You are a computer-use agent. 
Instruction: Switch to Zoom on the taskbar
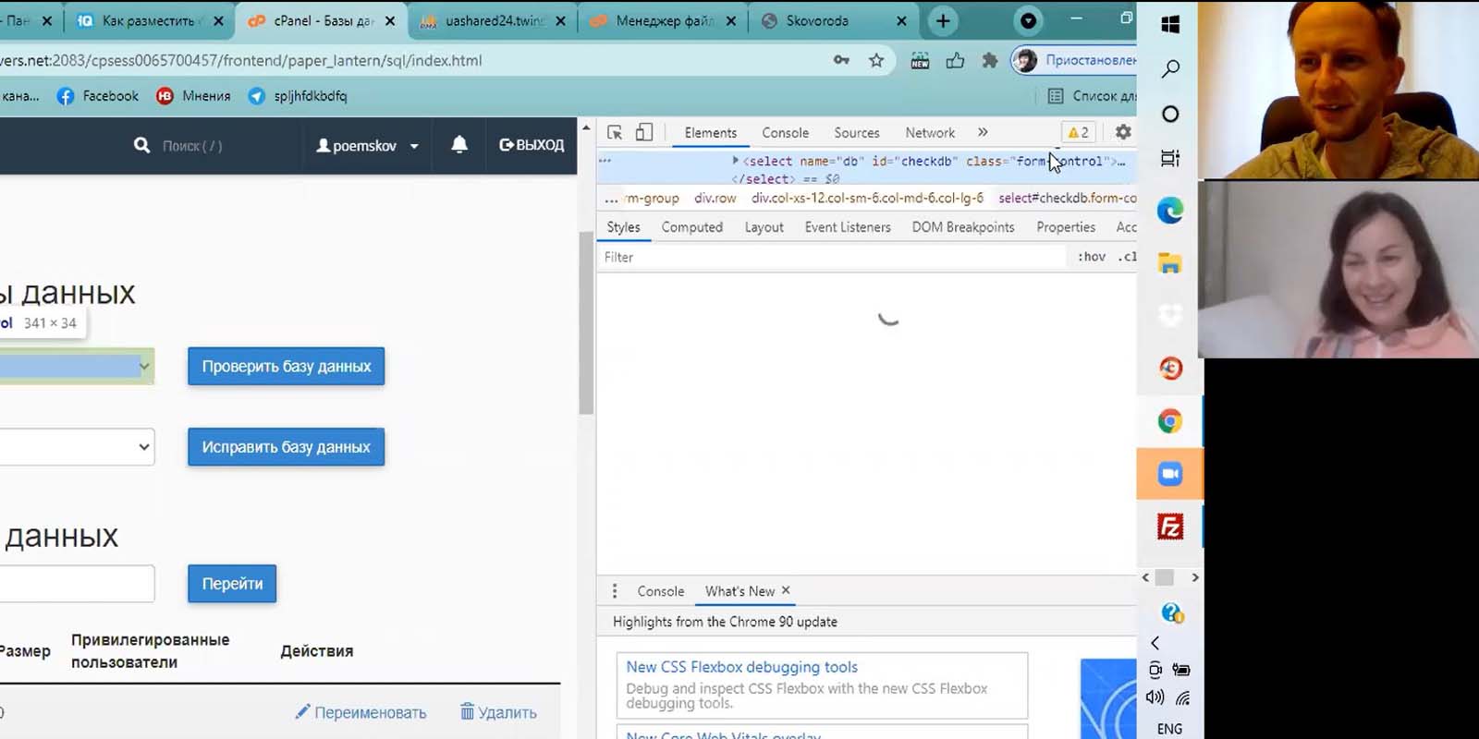tap(1170, 474)
